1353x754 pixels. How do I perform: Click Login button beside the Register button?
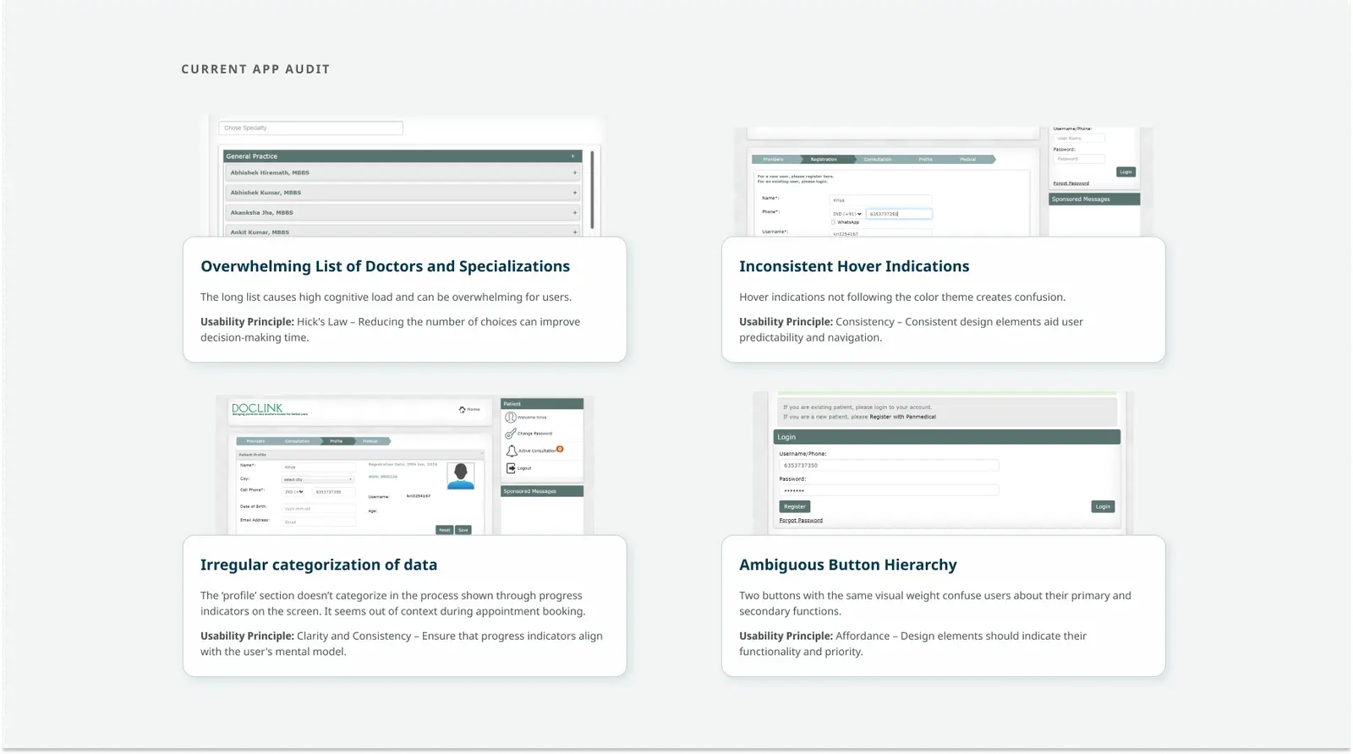tap(1103, 506)
